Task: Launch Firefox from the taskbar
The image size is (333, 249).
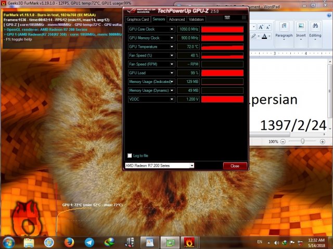Action: (69, 243)
